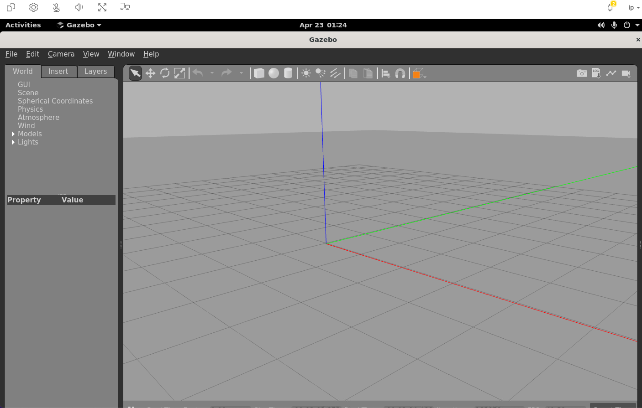This screenshot has height=408, width=642.
Task: Insert a box shape from the toolbar
Action: pyautogui.click(x=259, y=73)
